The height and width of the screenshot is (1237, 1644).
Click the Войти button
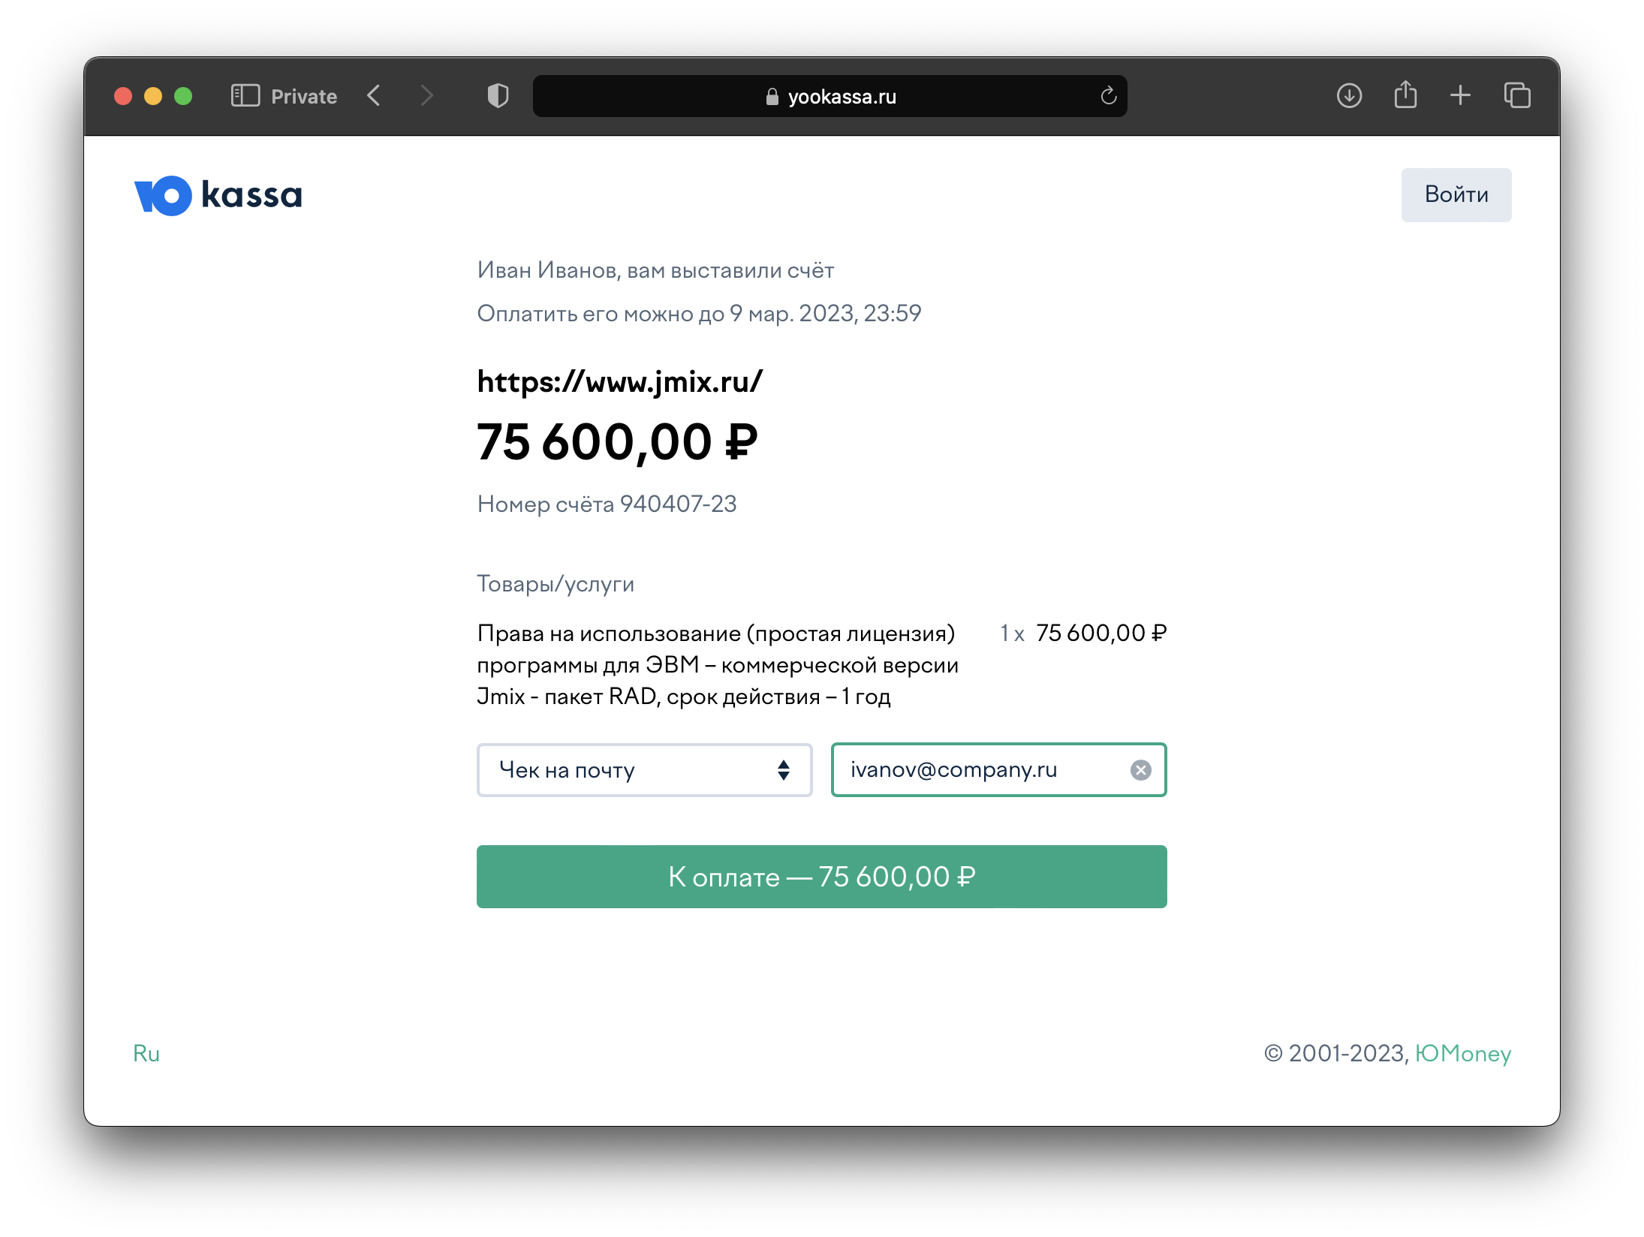(x=1456, y=194)
